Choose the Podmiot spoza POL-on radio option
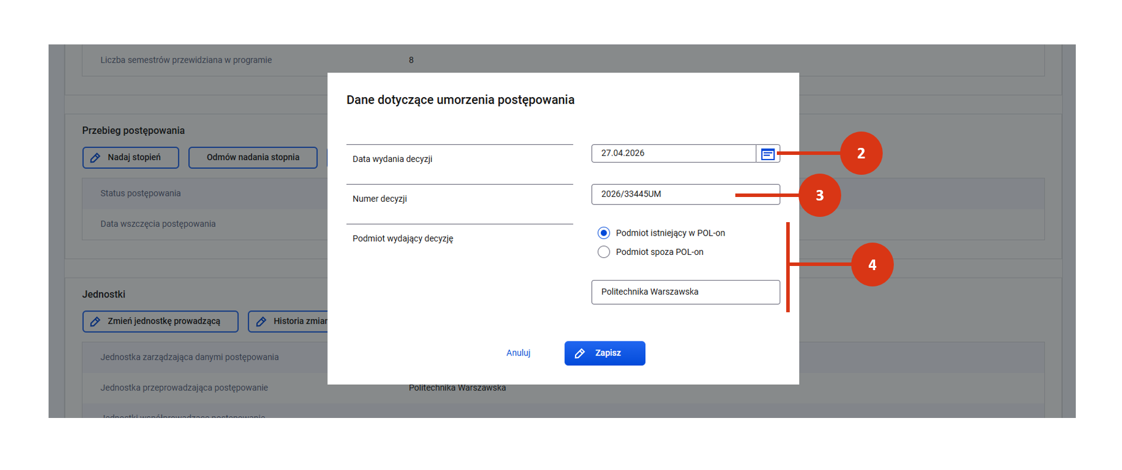The height and width of the screenshot is (470, 1122). pos(604,252)
